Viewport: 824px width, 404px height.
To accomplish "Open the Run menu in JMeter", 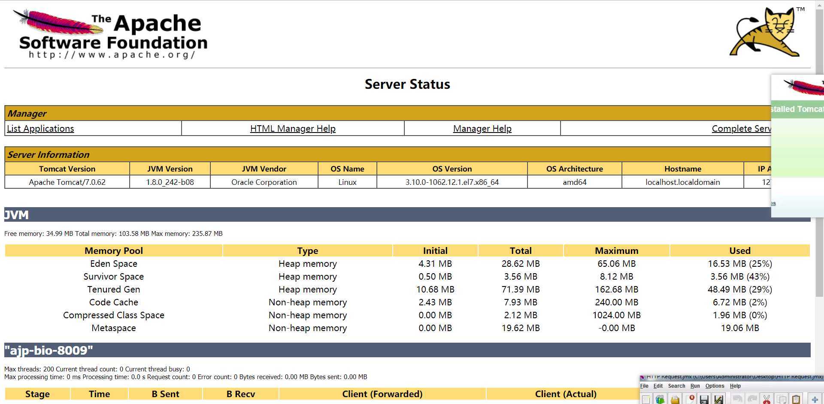I will tap(695, 386).
